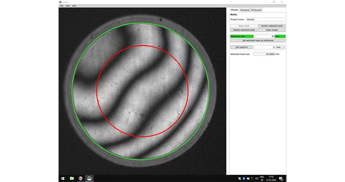
Task: Open the Info menu
Action: pyautogui.click(x=74, y=6)
